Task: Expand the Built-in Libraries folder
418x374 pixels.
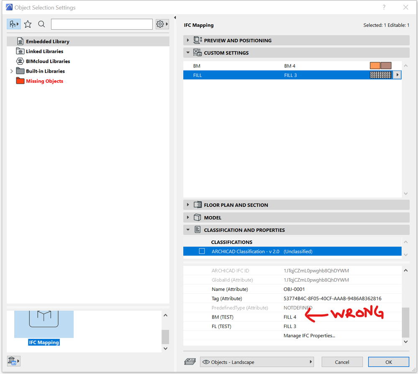Action: pyautogui.click(x=11, y=71)
